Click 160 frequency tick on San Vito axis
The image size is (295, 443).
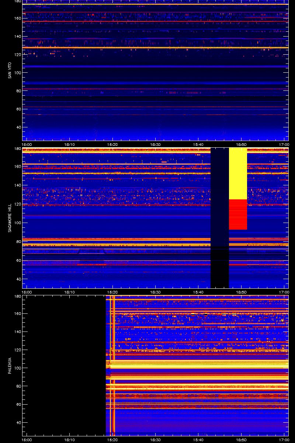pyautogui.click(x=17, y=18)
